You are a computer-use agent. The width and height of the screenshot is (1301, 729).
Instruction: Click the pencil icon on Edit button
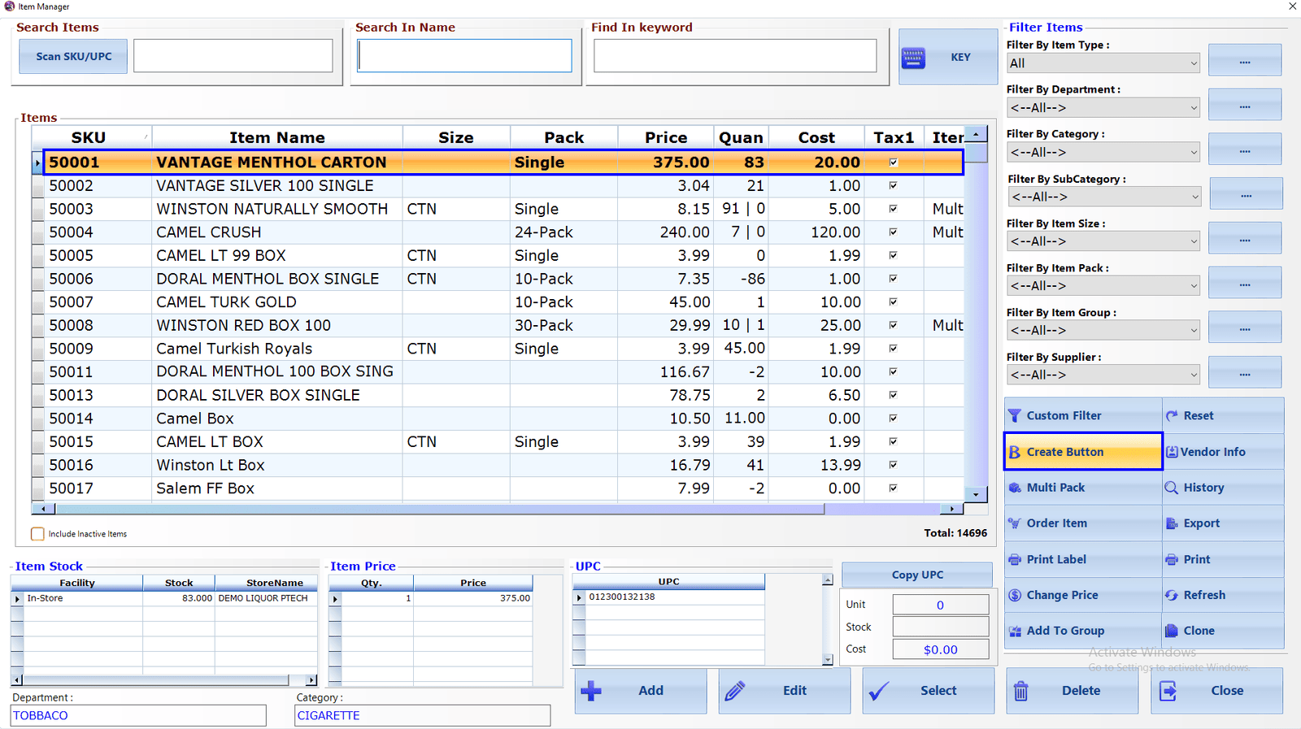[x=735, y=691]
